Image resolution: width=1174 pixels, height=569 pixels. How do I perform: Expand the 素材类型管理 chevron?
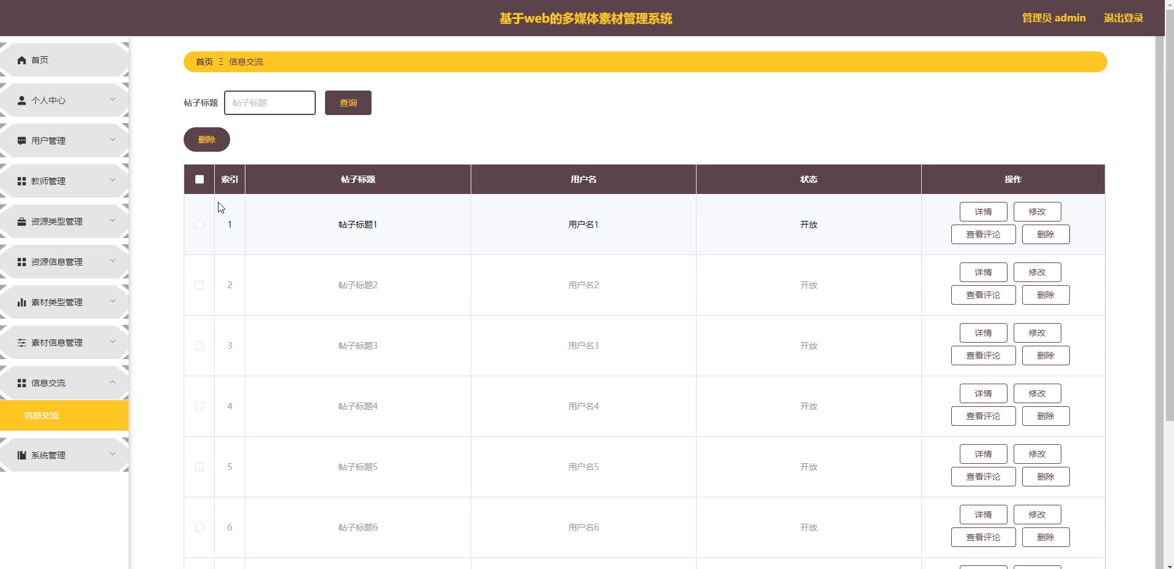click(x=113, y=301)
